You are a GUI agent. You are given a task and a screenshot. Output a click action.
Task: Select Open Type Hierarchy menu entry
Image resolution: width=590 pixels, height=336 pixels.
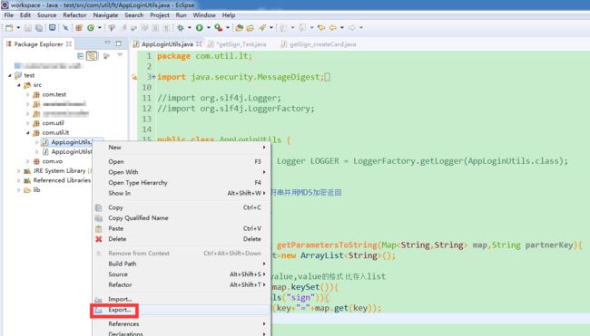(181, 183)
